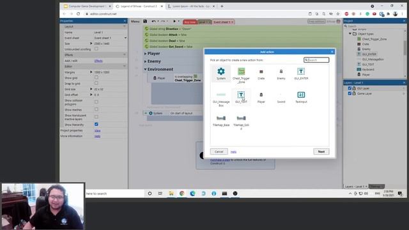Open File Explorer from the taskbar
409x230 pixels.
point(171,194)
